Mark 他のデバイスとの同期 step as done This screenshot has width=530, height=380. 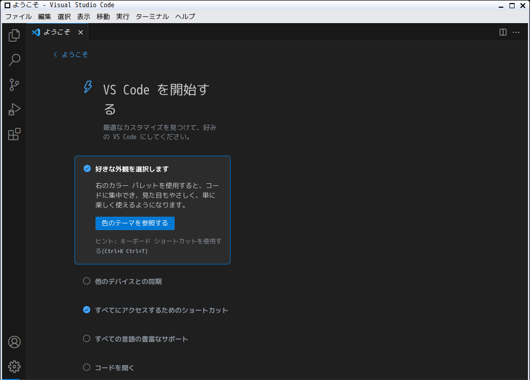[87, 281]
